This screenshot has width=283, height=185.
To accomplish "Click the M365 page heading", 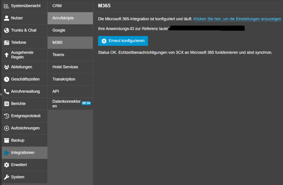I will (104, 6).
